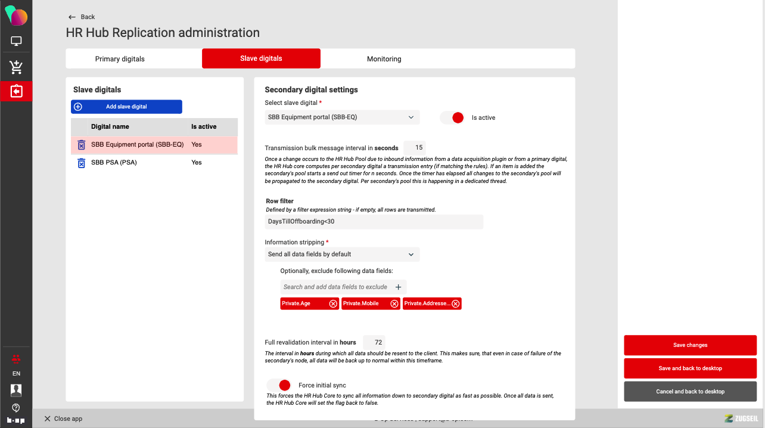Click plus icon to add excluded field

pyautogui.click(x=399, y=287)
